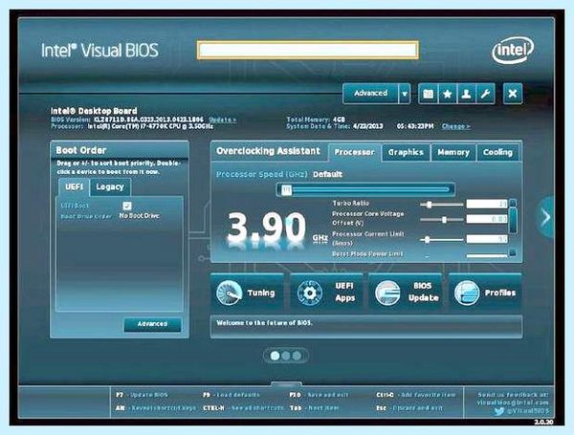This screenshot has height=435, width=574.
Task: Expand the Advanced dropdown arrow
Action: [404, 94]
